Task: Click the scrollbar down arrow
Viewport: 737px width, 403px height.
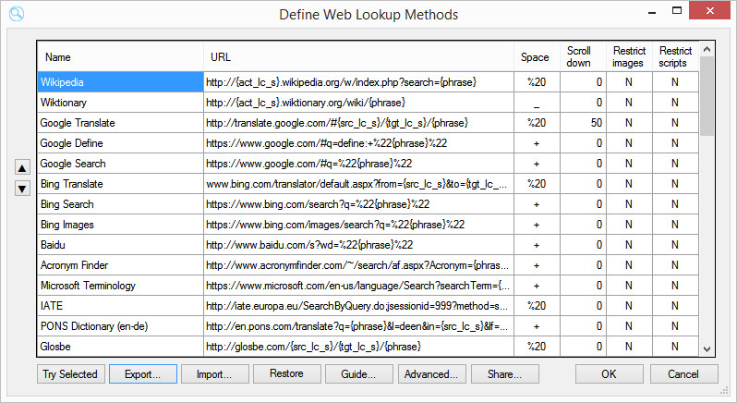Action: pos(707,348)
